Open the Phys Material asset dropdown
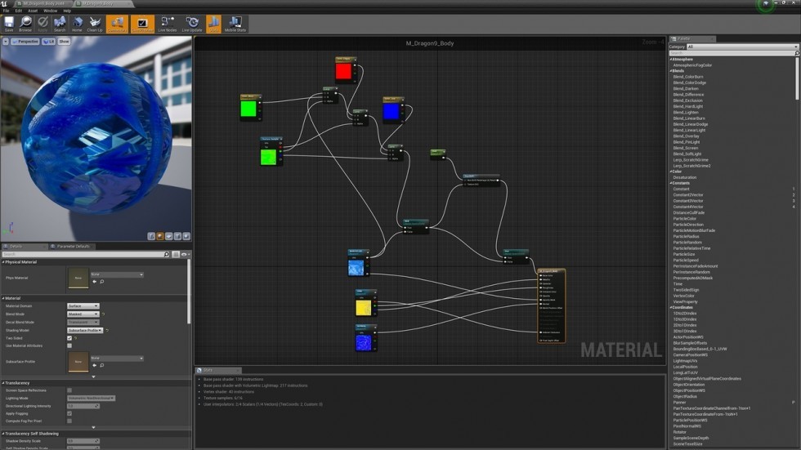The height and width of the screenshot is (450, 801). tap(117, 274)
